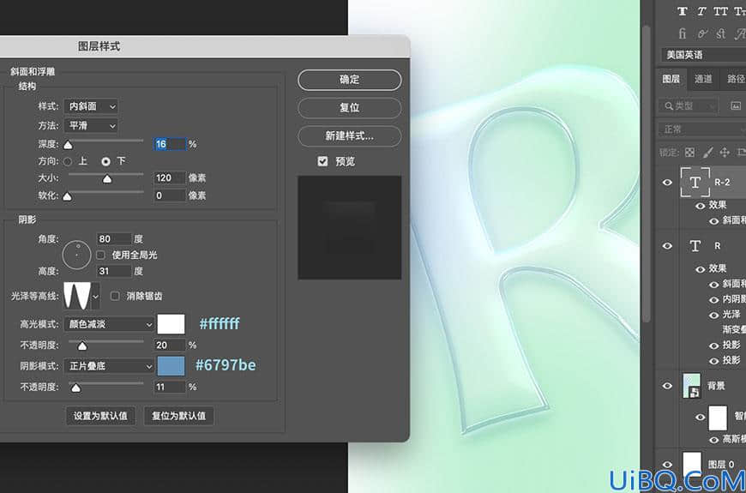Click 复位 reset button
The width and height of the screenshot is (746, 493).
(x=350, y=108)
